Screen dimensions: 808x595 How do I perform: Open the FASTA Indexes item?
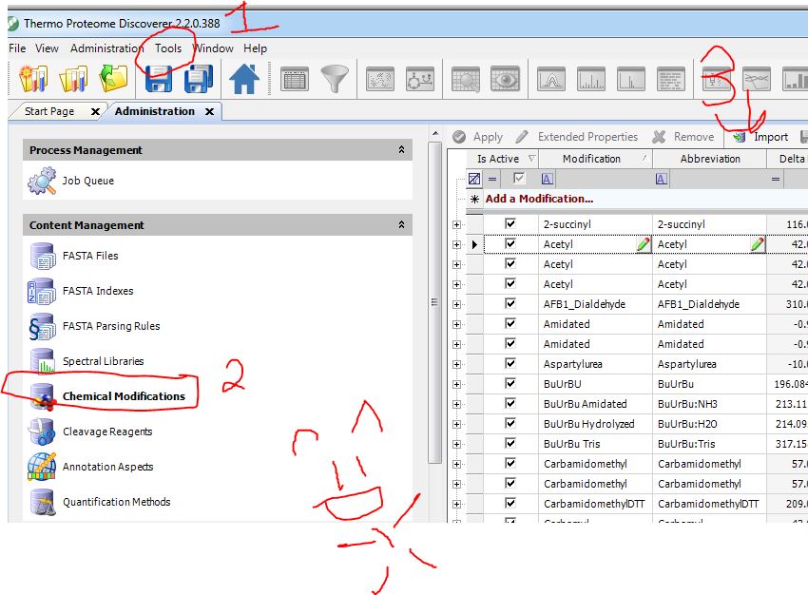[x=98, y=291]
